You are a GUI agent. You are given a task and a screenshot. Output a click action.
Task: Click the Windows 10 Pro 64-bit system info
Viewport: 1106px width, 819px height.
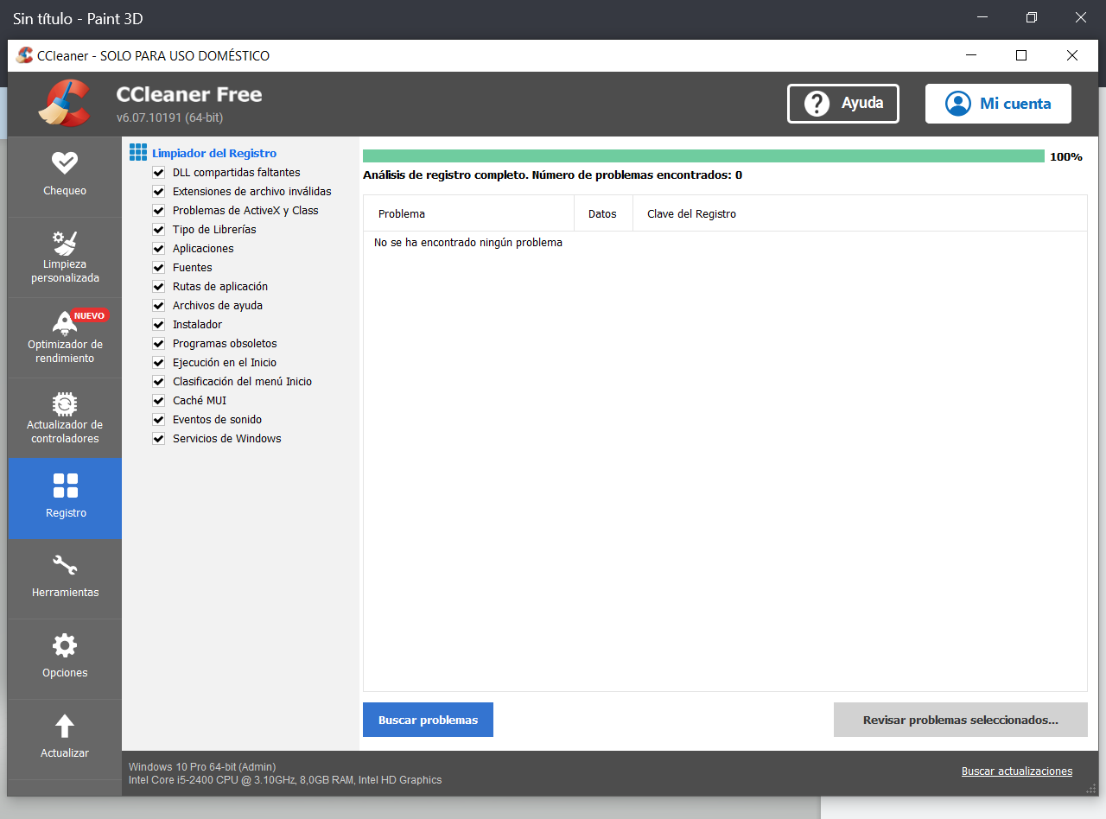pyautogui.click(x=202, y=766)
